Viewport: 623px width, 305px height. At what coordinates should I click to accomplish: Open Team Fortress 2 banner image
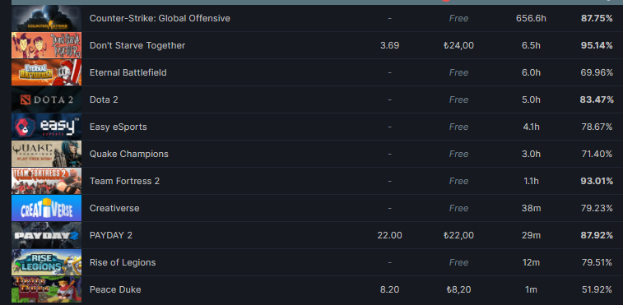tap(46, 181)
